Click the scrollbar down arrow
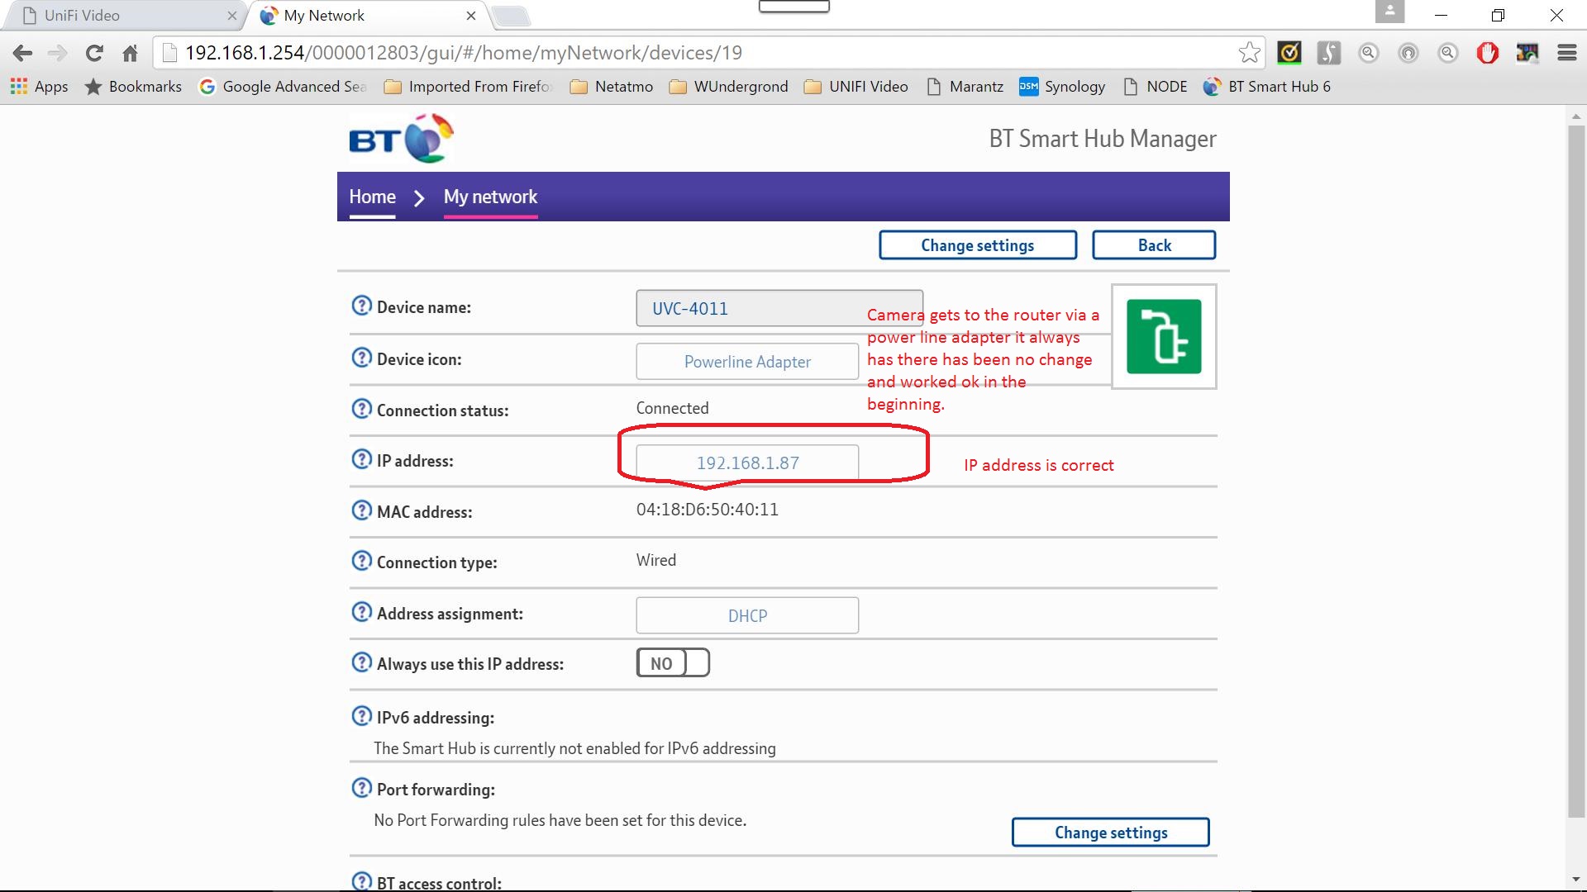The image size is (1587, 892). [x=1576, y=880]
